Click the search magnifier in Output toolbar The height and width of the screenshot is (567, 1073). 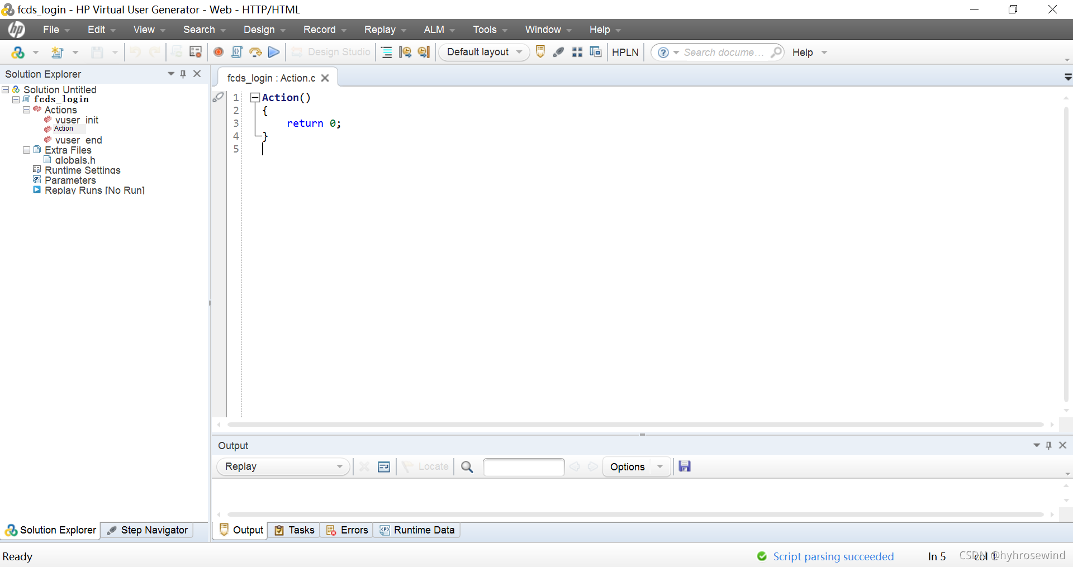click(467, 467)
